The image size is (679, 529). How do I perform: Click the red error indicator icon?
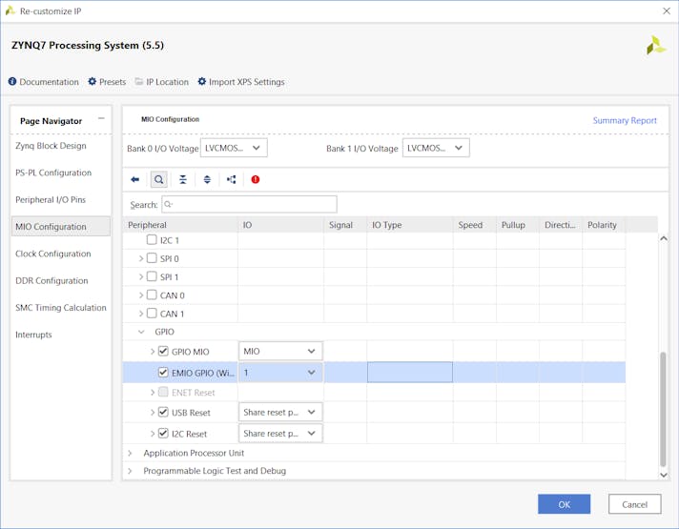256,179
